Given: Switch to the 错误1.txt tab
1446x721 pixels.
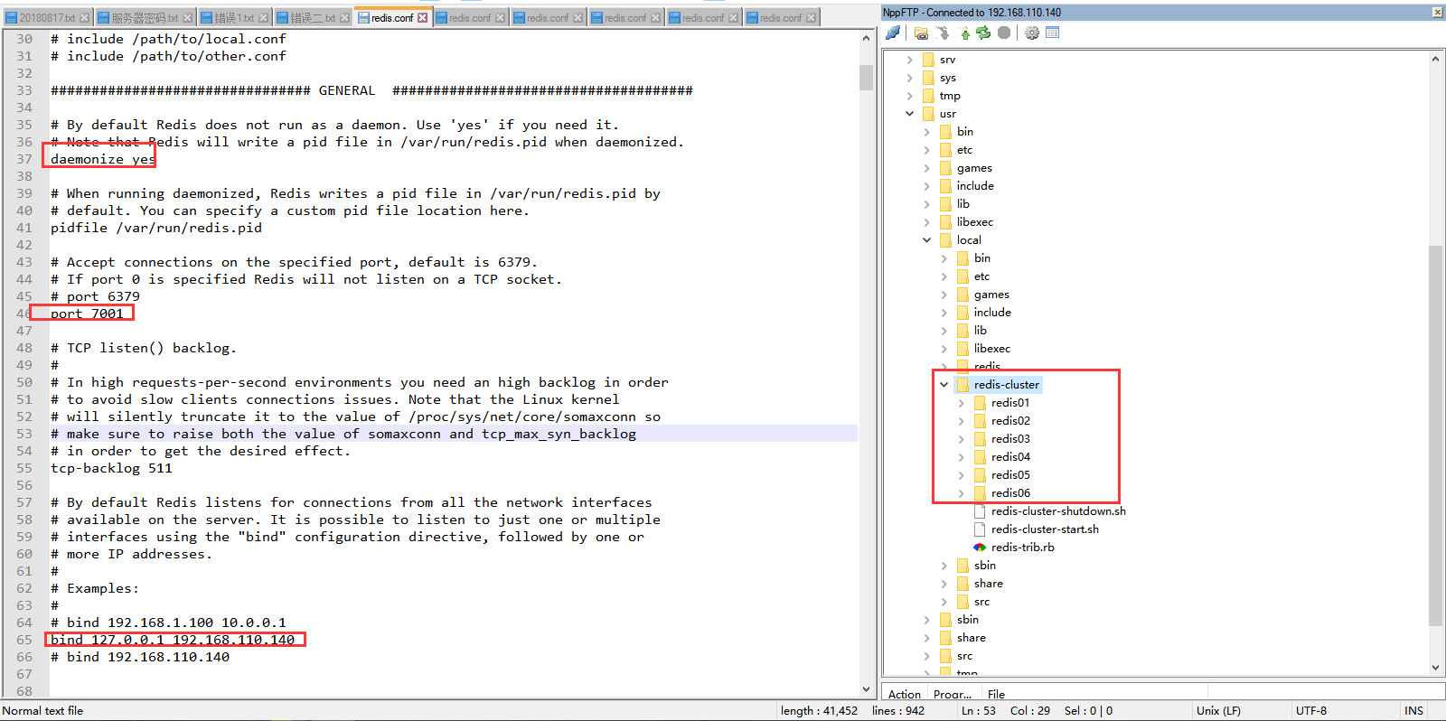Looking at the screenshot, I should 233,18.
